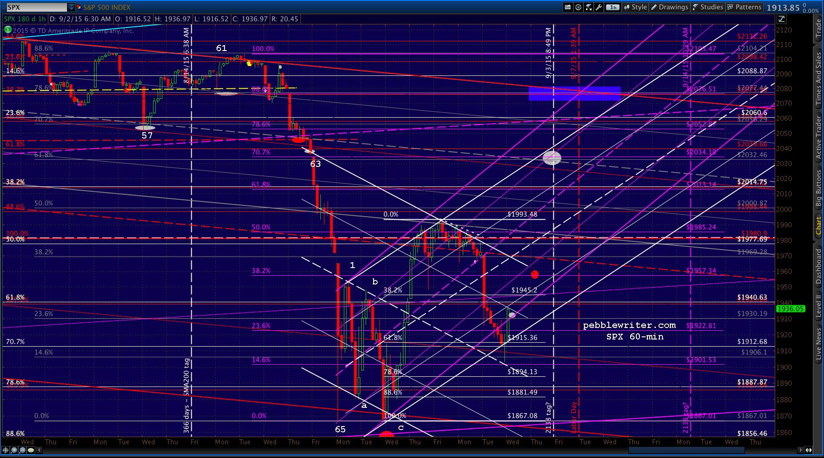Click the $1940.63 price level label

(x=752, y=297)
